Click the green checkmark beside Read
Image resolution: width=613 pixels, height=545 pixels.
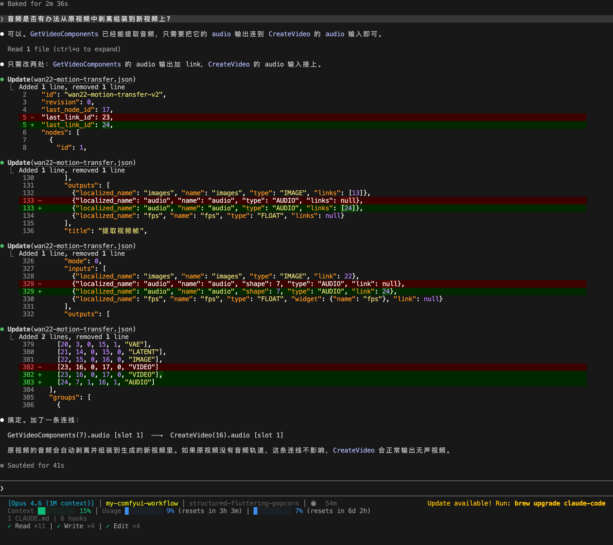tap(10, 526)
